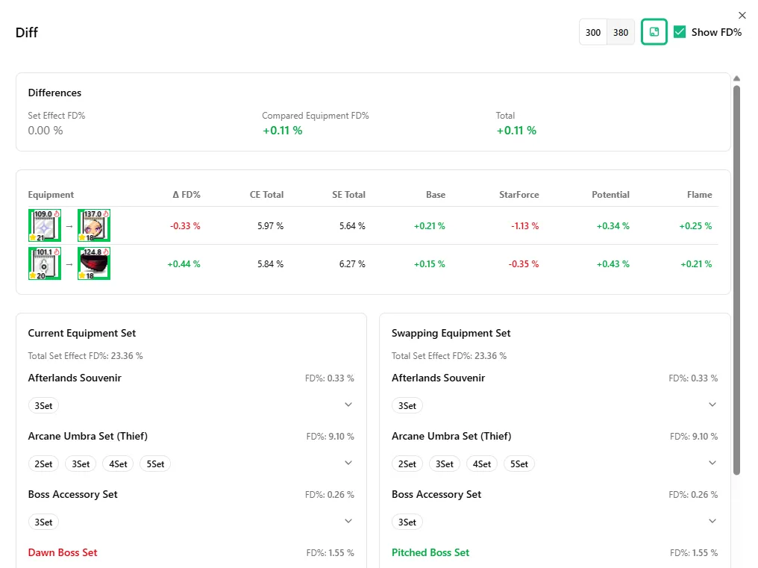The image size is (758, 568).
Task: Open the Dawn Boss Set entry
Action: pos(63,552)
